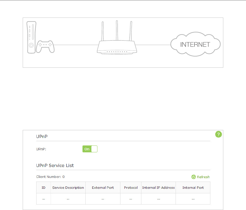Click the Service Description column header
The height and width of the screenshot is (210, 246).
[68, 188]
